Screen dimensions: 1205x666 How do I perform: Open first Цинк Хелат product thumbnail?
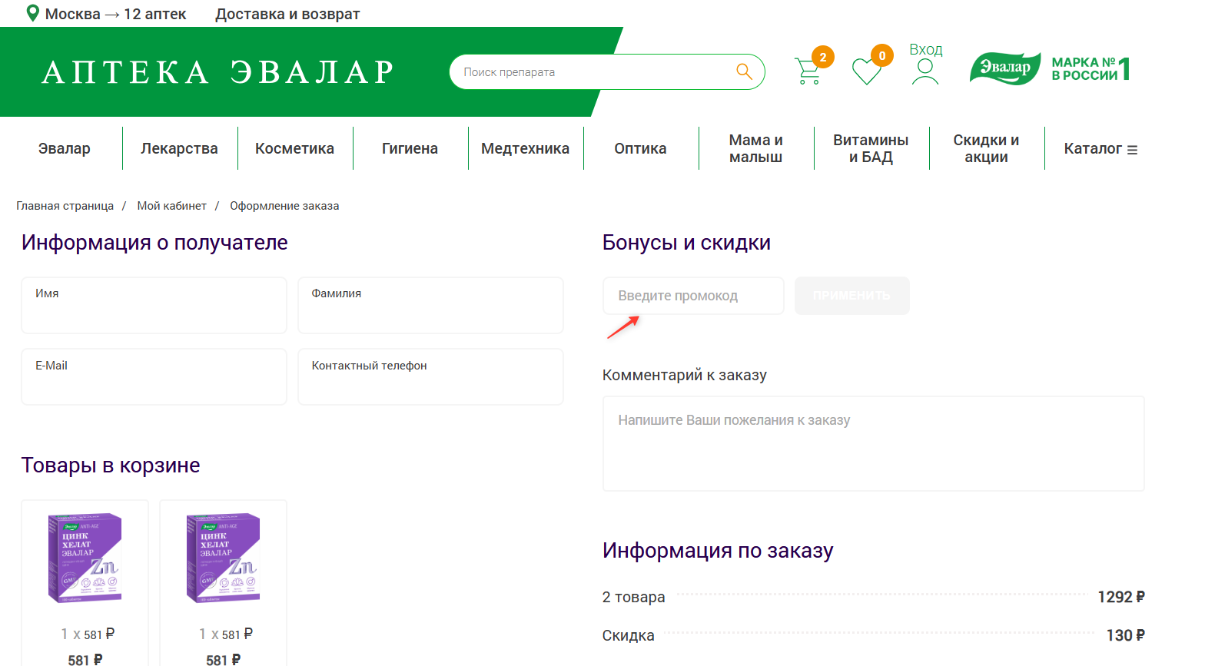(85, 558)
